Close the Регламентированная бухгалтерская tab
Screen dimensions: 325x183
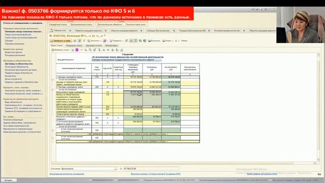click(244, 30)
